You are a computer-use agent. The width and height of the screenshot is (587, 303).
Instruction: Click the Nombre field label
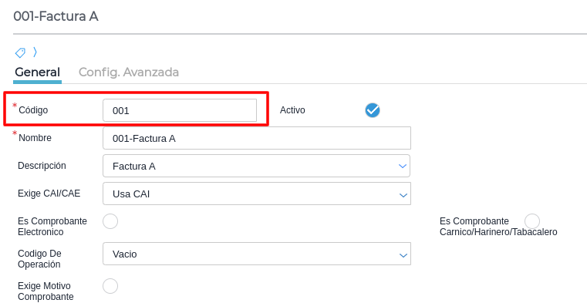[35, 138]
